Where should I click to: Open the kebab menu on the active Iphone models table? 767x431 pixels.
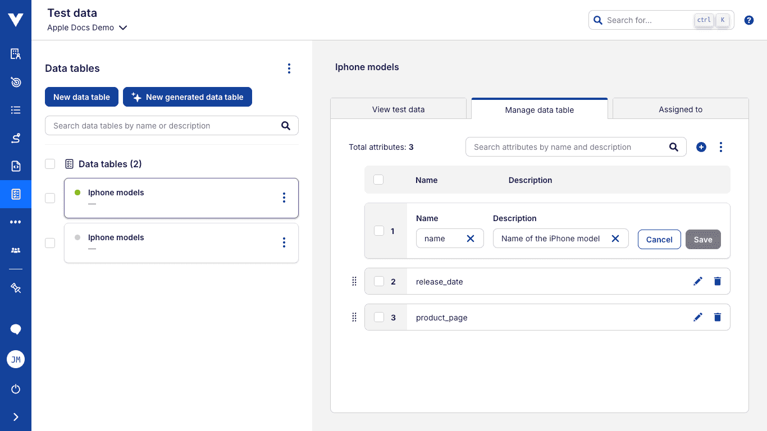pyautogui.click(x=284, y=198)
